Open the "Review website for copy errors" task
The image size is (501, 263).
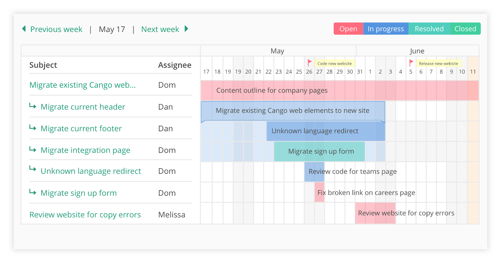(x=85, y=214)
